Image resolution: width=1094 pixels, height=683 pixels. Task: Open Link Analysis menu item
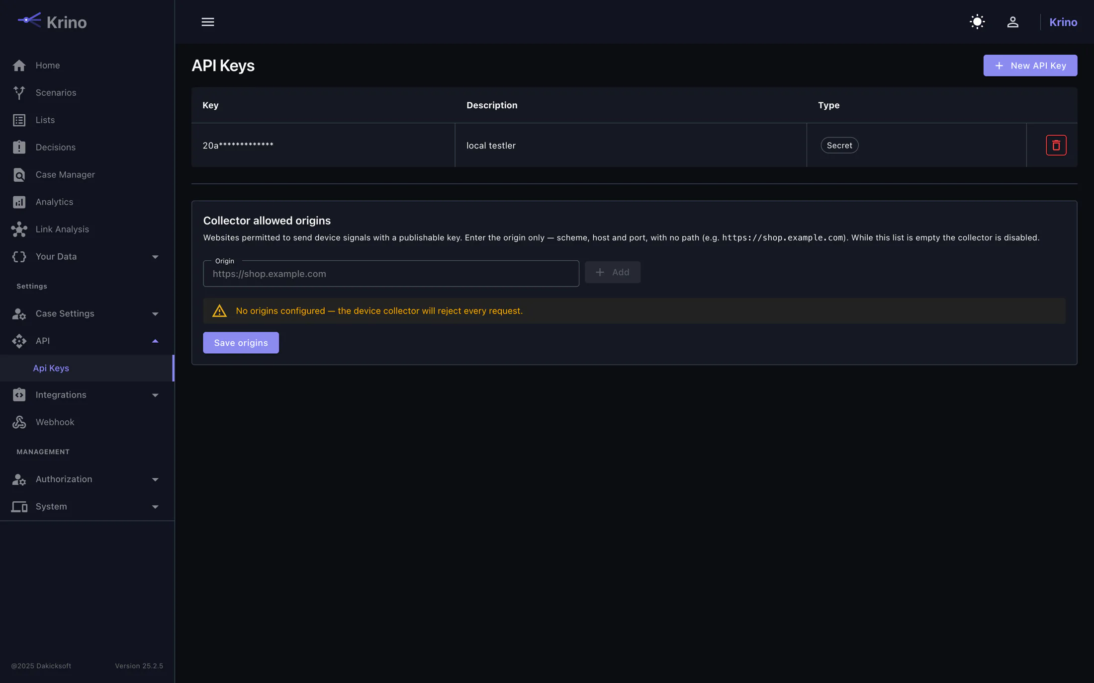pos(87,229)
